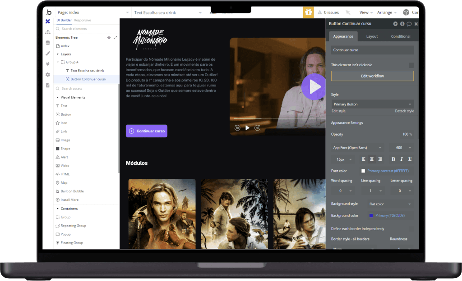The image size is (462, 281).
Task: Open the info icon in property editor
Action: click(402, 24)
